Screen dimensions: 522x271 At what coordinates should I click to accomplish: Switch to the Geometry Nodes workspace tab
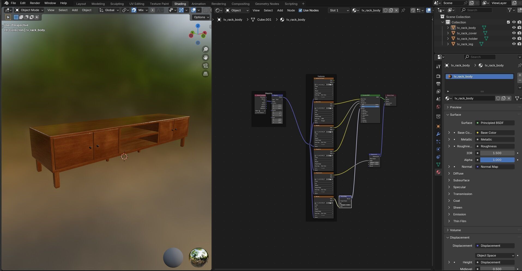267,4
